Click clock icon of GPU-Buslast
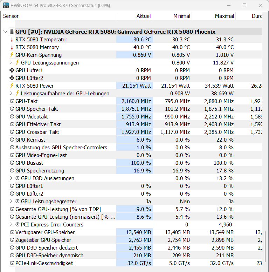Viewport: 269px width, 272px height. click(x=12, y=163)
